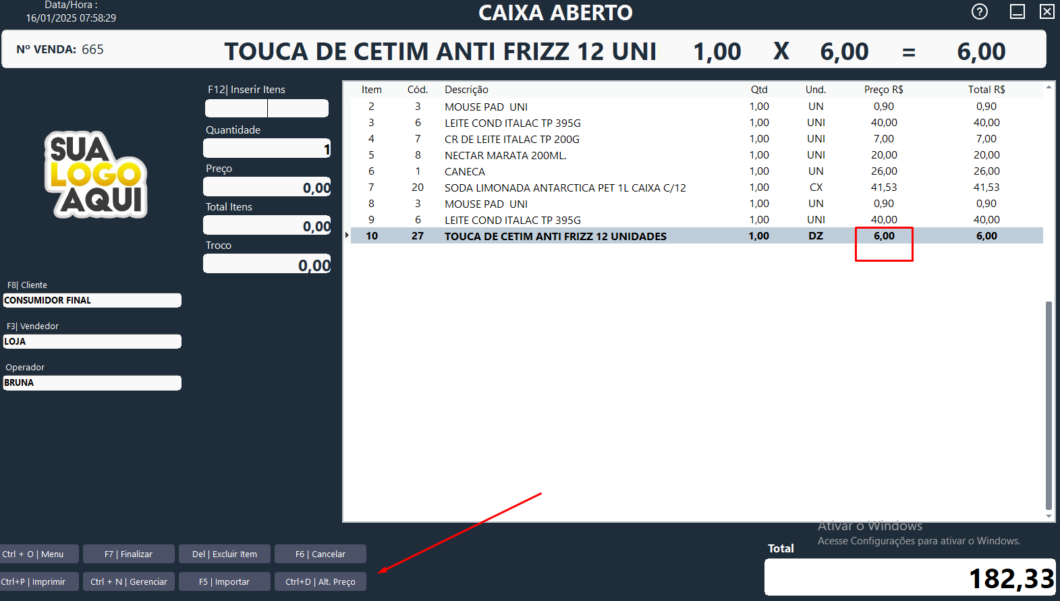Click the scrollbar up arrow in item list

pos(1049,87)
